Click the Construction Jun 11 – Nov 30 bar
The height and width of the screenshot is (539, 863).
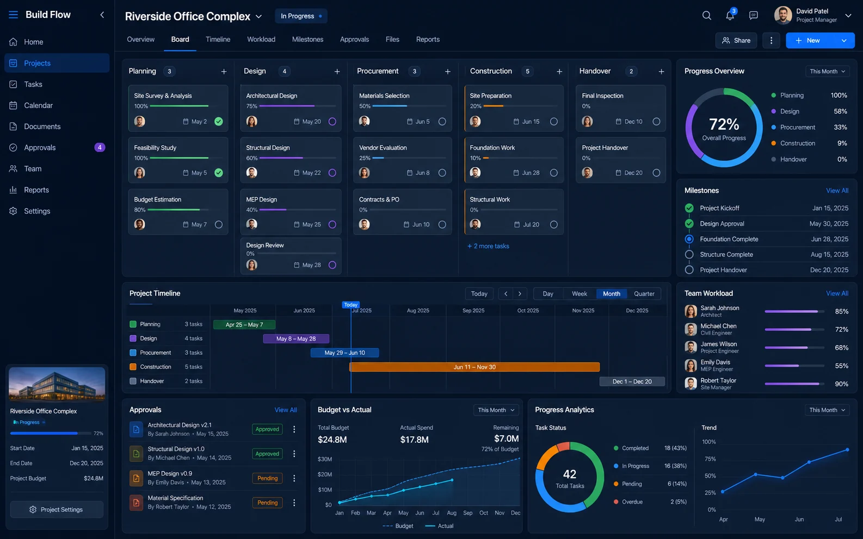[x=474, y=367]
